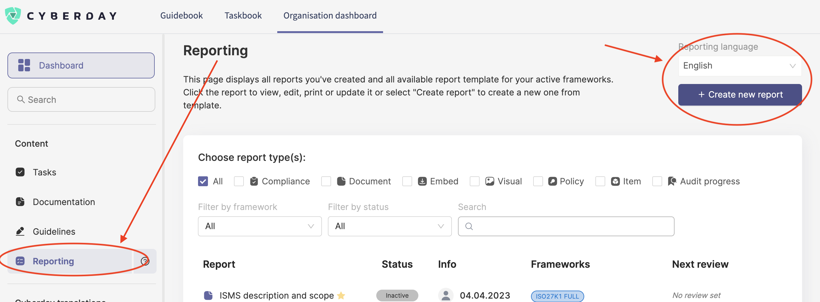Open the Reporting language English dropdown

click(739, 65)
